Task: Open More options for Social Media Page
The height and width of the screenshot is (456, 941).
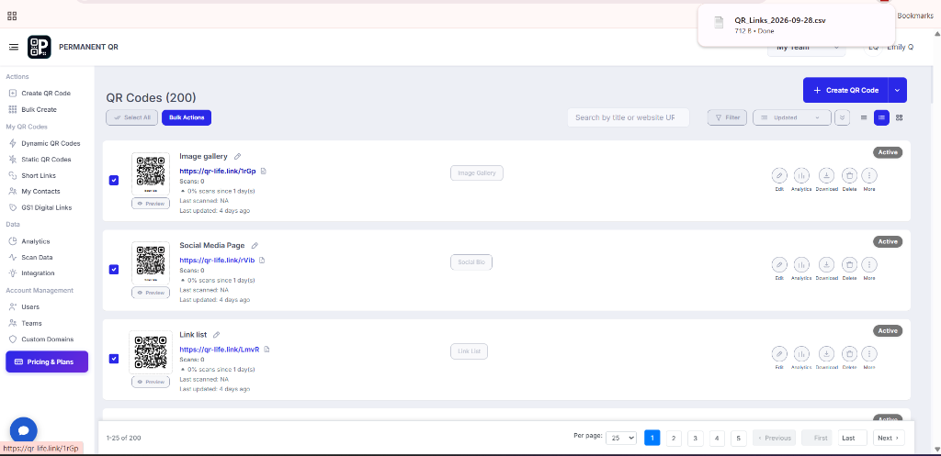Action: 869,264
